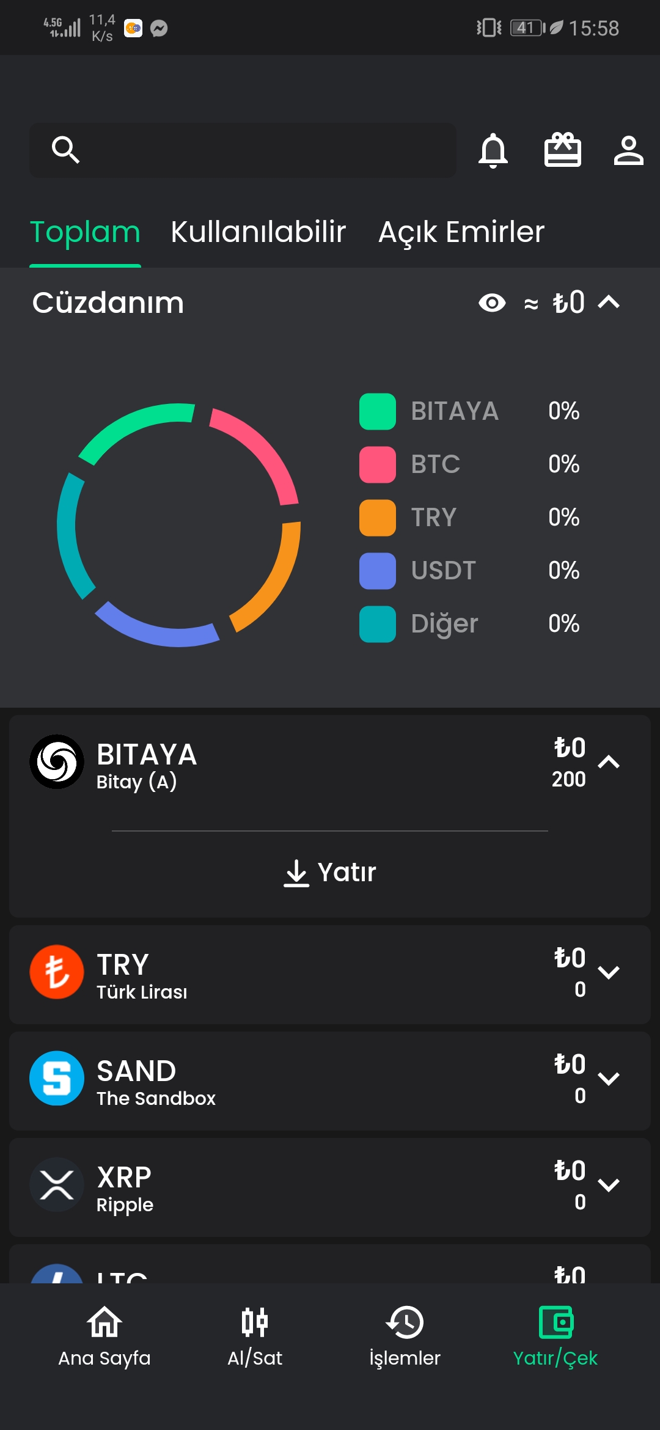The image size is (660, 1430).
Task: Go to Ana Sayfa home
Action: pyautogui.click(x=105, y=1336)
